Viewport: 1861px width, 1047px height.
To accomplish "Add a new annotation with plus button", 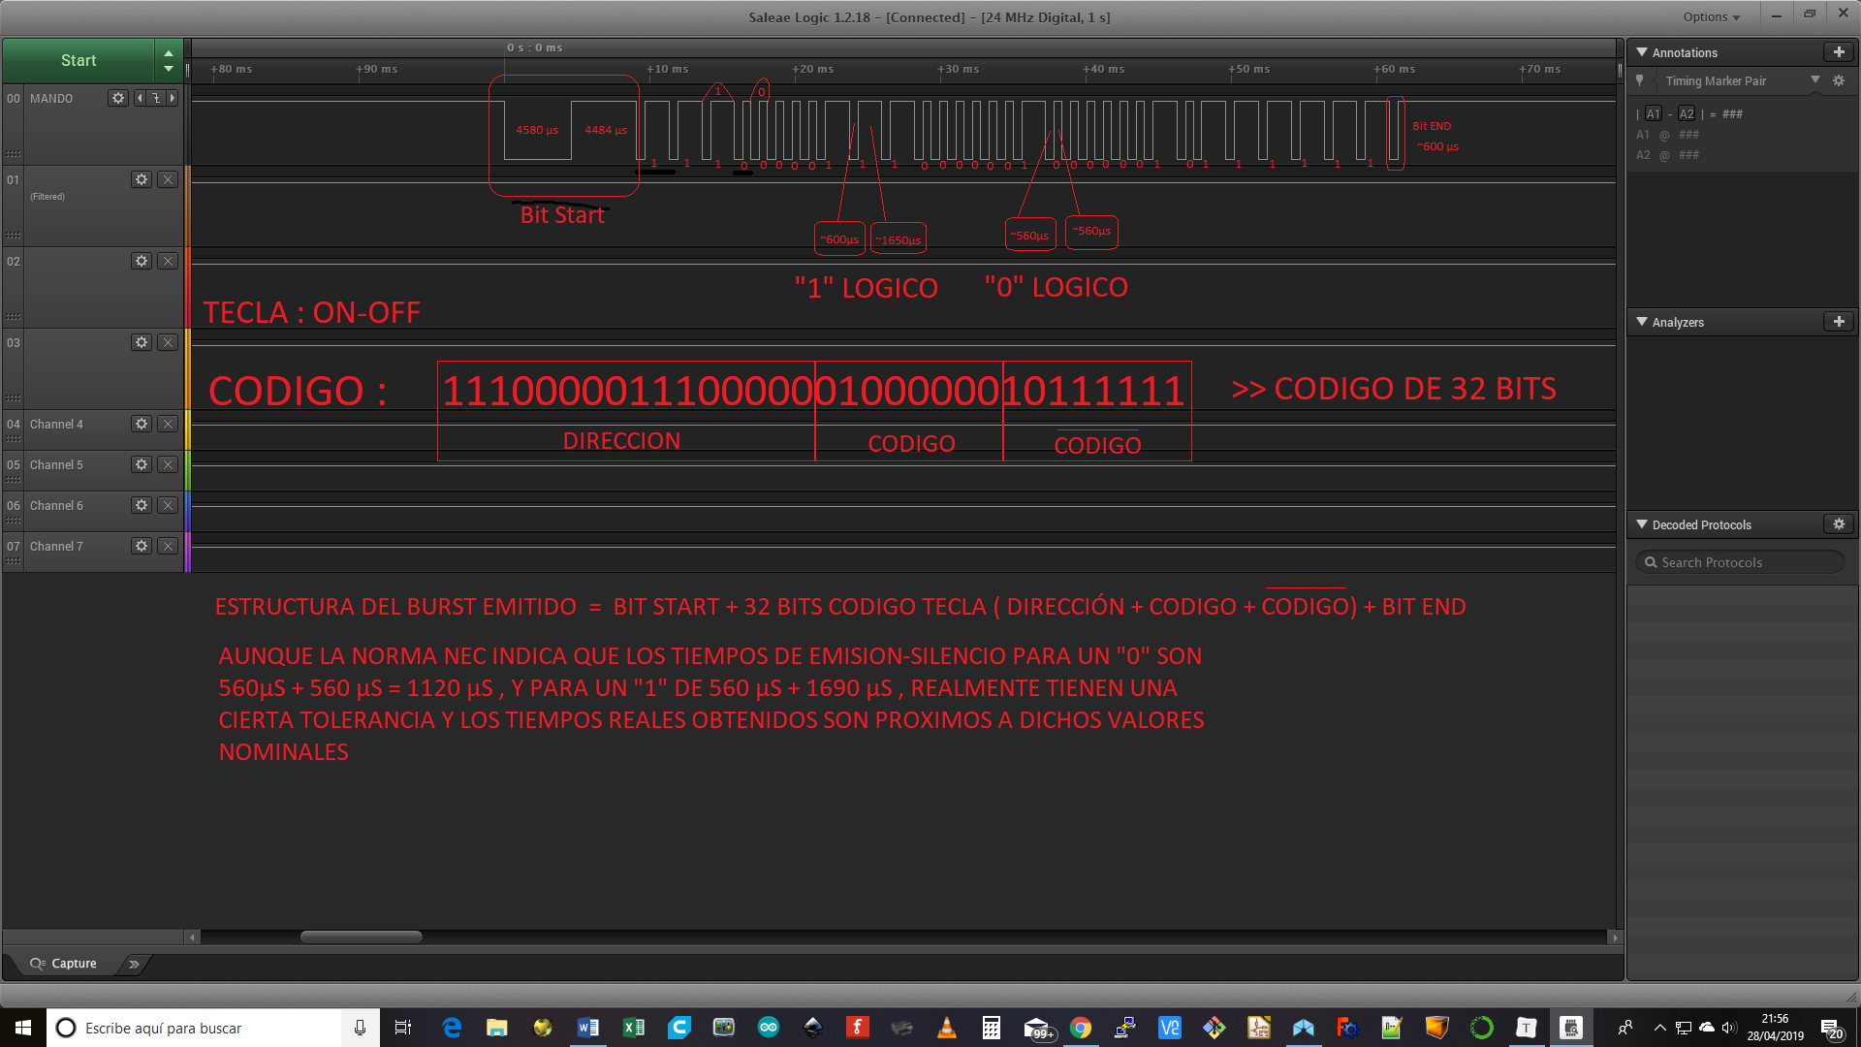I will click(x=1838, y=52).
